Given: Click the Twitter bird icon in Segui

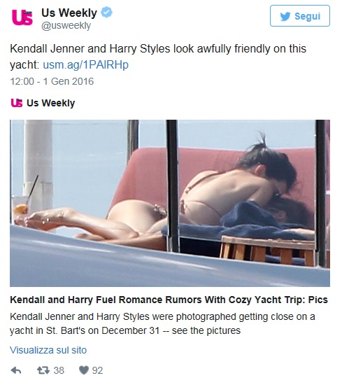Looking at the screenshot, I should 285,16.
